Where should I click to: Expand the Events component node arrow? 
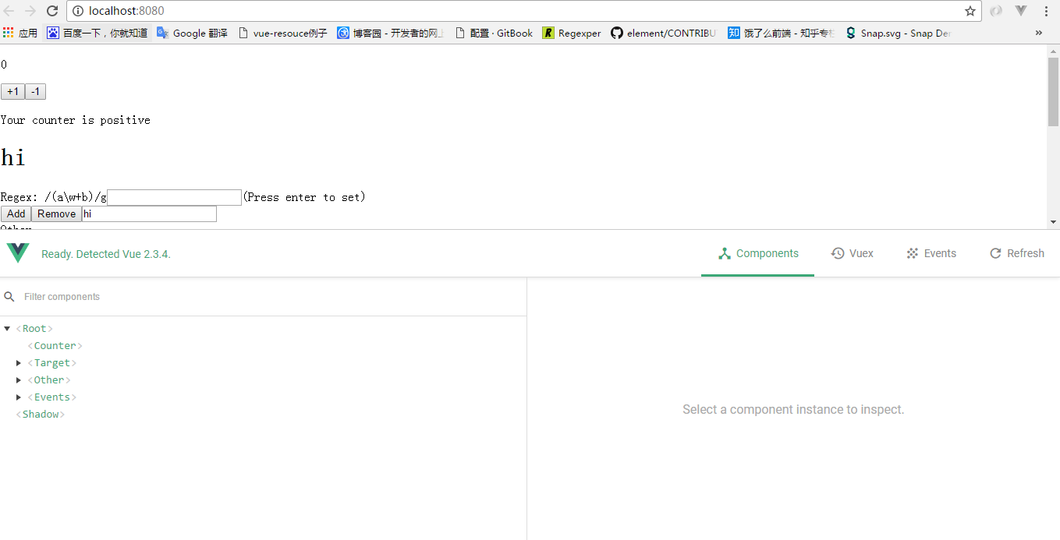click(19, 397)
